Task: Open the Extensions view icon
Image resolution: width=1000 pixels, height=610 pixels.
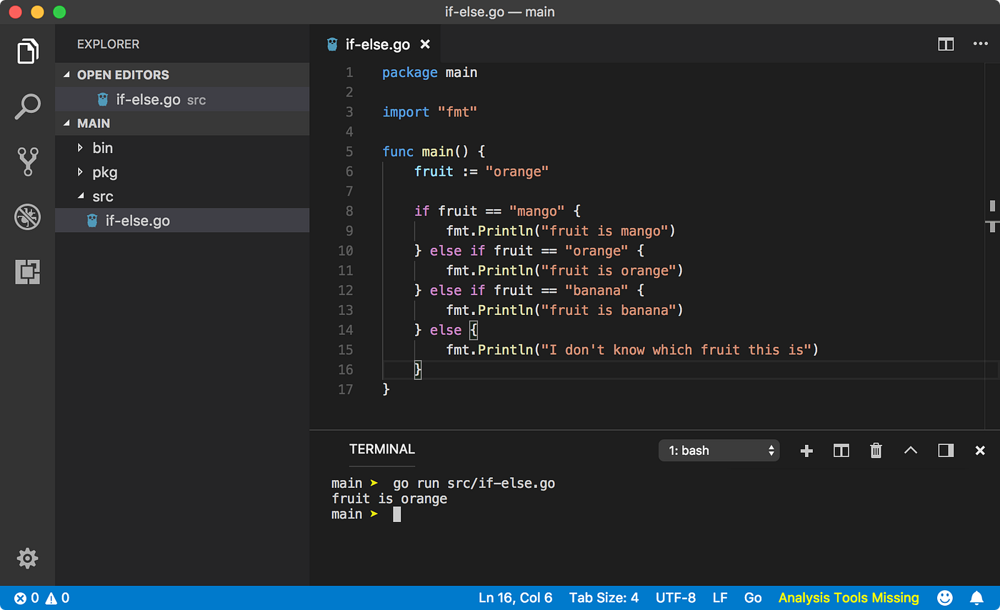Action: tap(27, 271)
